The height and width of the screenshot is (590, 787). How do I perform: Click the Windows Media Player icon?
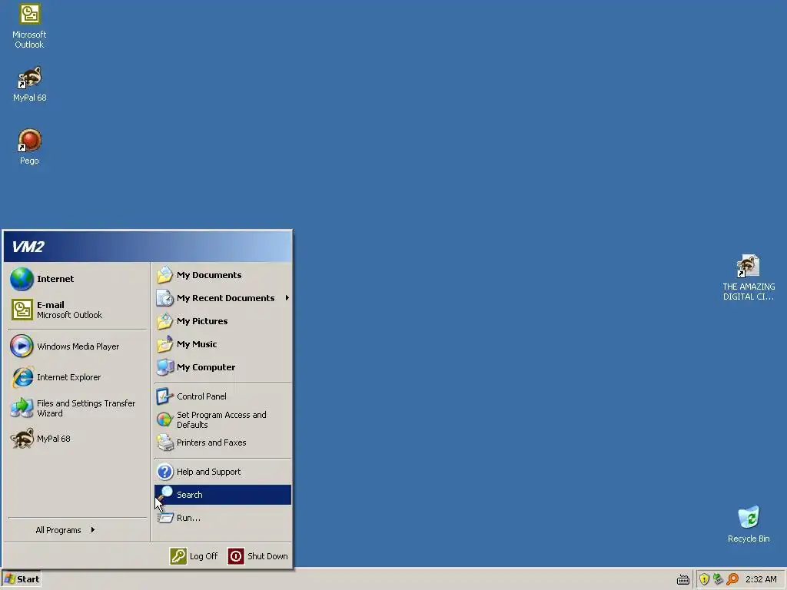(x=22, y=346)
